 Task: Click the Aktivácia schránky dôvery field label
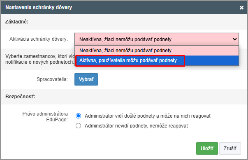tap(39, 39)
